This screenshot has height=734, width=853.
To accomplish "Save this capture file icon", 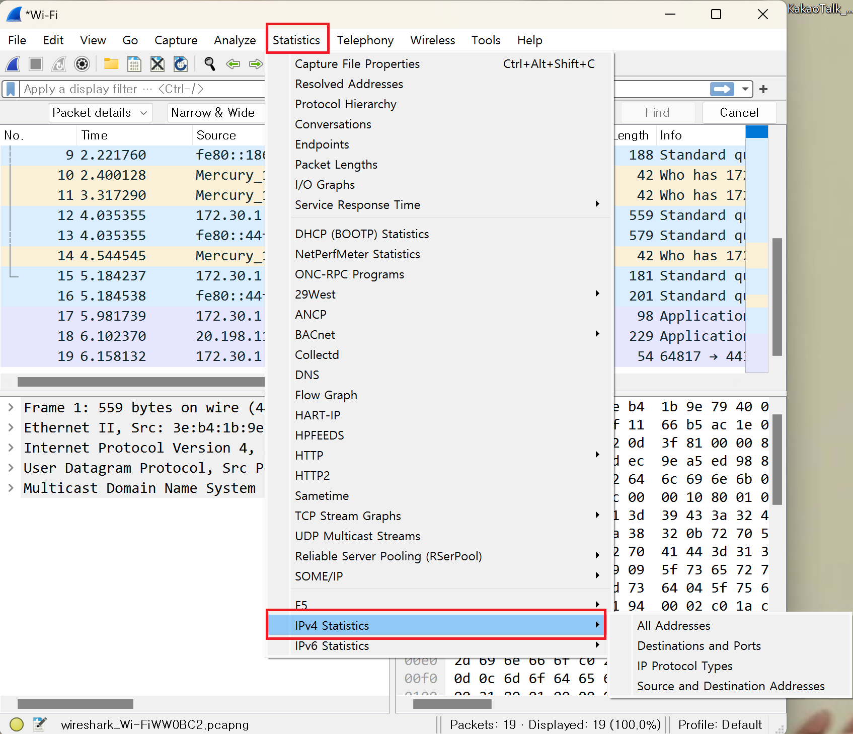I will coord(134,64).
